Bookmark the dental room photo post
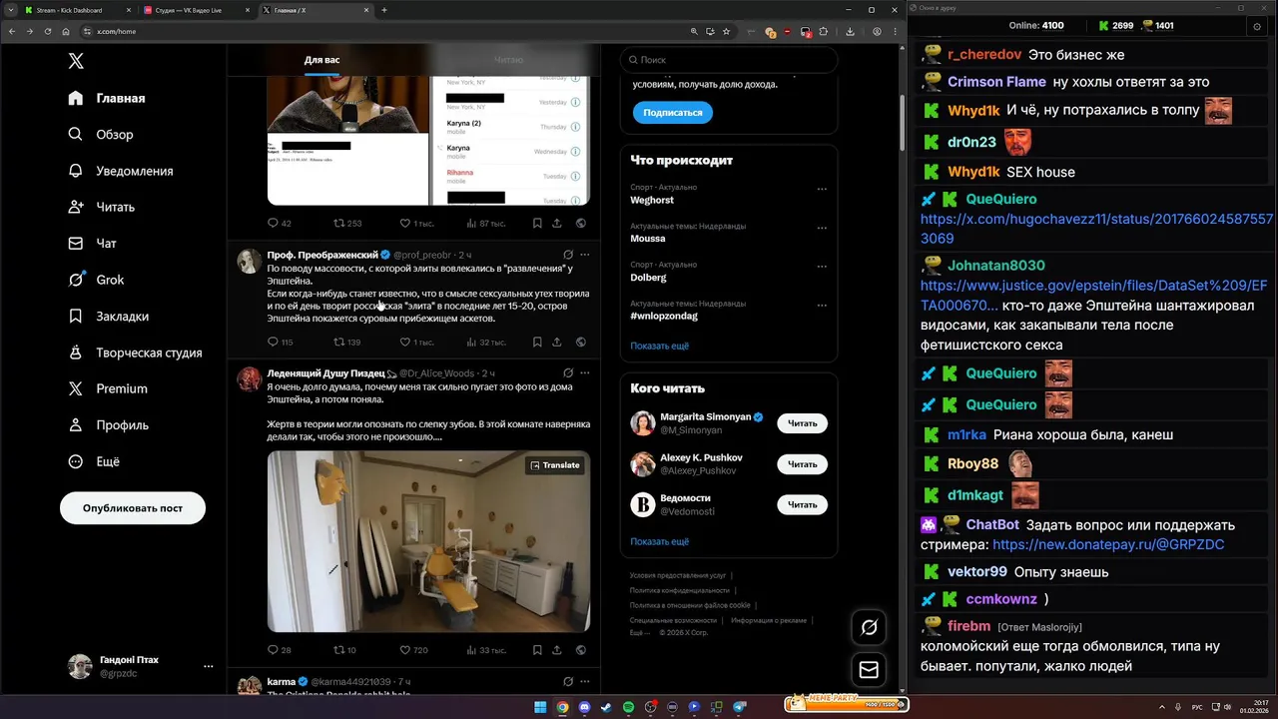The height and width of the screenshot is (719, 1278). pos(537,650)
